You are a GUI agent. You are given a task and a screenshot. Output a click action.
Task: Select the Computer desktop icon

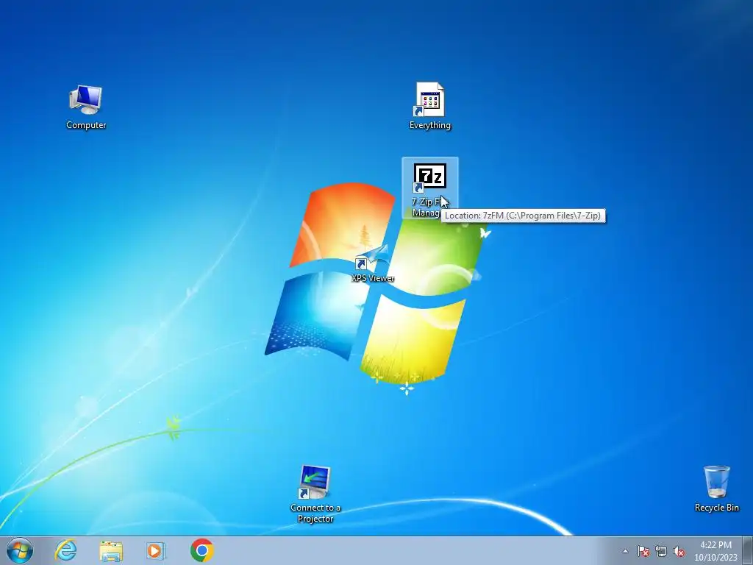(x=86, y=107)
